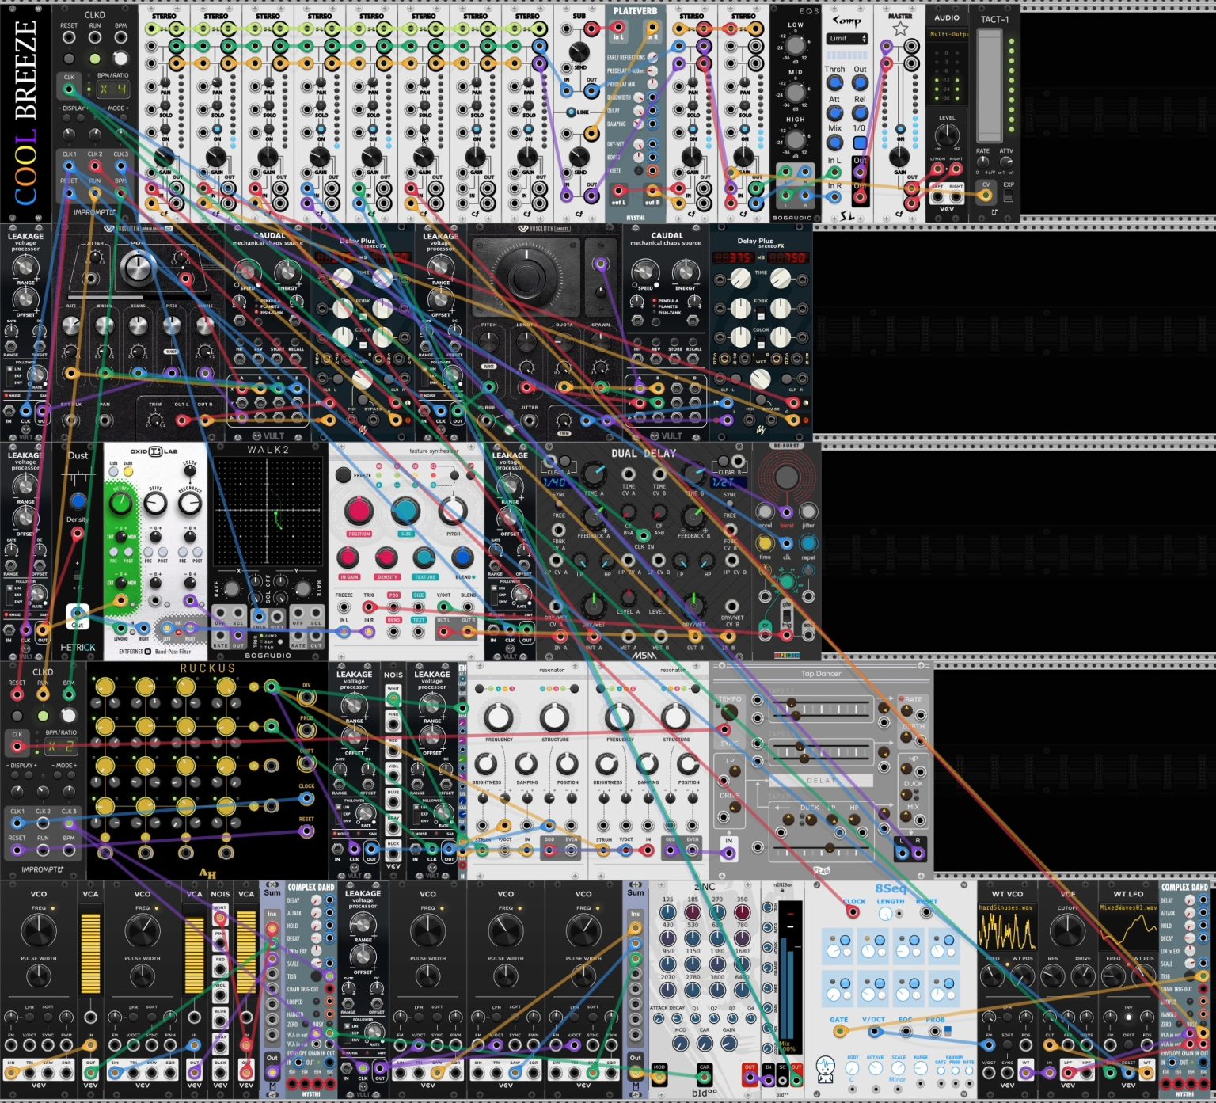Toggle the FREEZE button on texture synthesizer

(x=343, y=475)
